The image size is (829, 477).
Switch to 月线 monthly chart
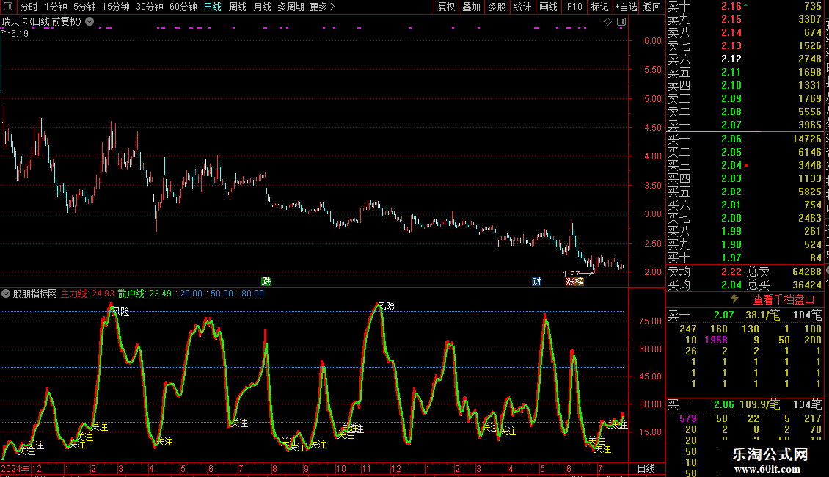(262, 7)
